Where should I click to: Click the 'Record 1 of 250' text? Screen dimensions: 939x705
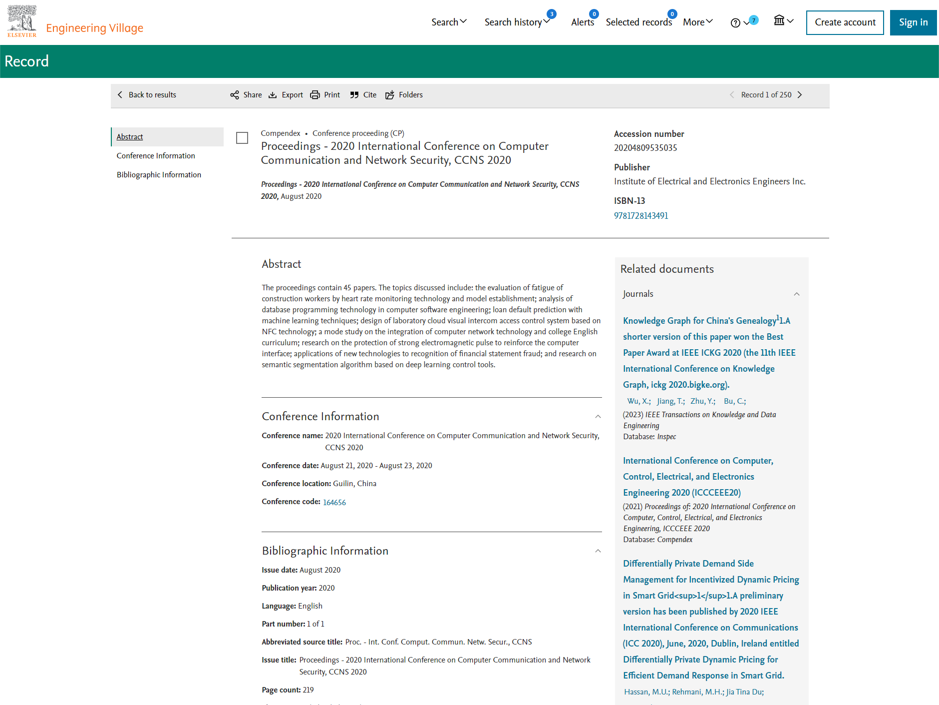(766, 95)
